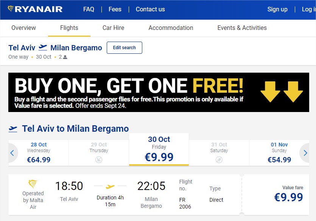This screenshot has height=221, width=316.
Task: Select the Value fare €9.99 price
Action: [x=288, y=194]
